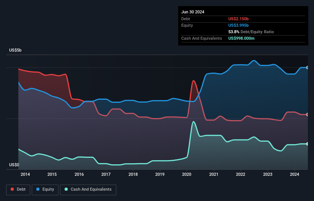Click the US$998.000m cash value

pyautogui.click(x=241, y=38)
